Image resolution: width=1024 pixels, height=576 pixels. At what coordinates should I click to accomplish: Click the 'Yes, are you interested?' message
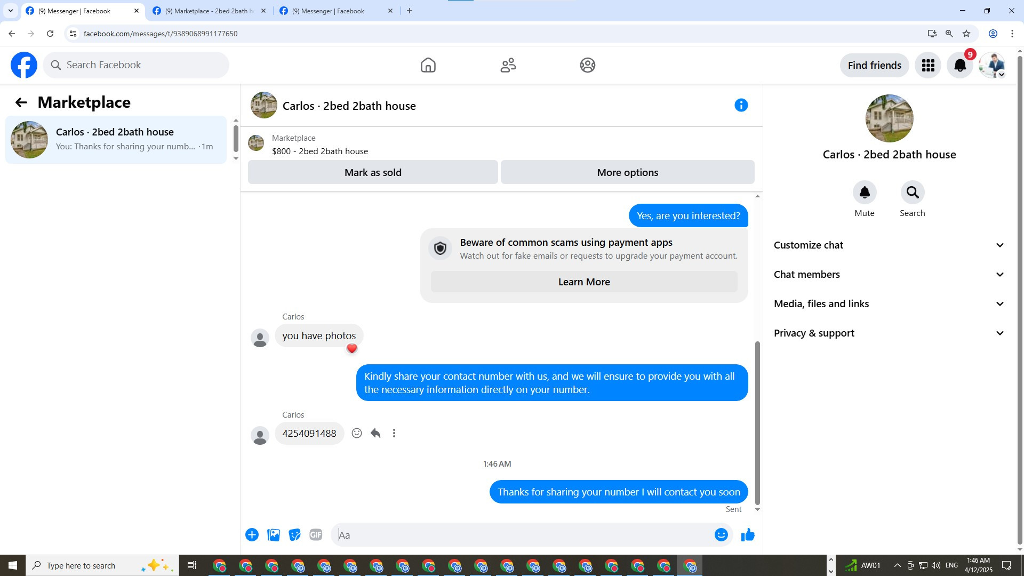point(688,216)
